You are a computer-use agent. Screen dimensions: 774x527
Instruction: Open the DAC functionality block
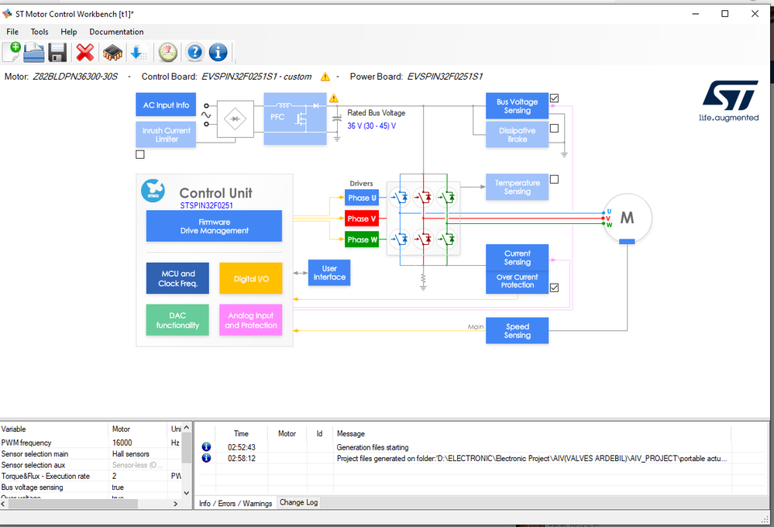(177, 320)
